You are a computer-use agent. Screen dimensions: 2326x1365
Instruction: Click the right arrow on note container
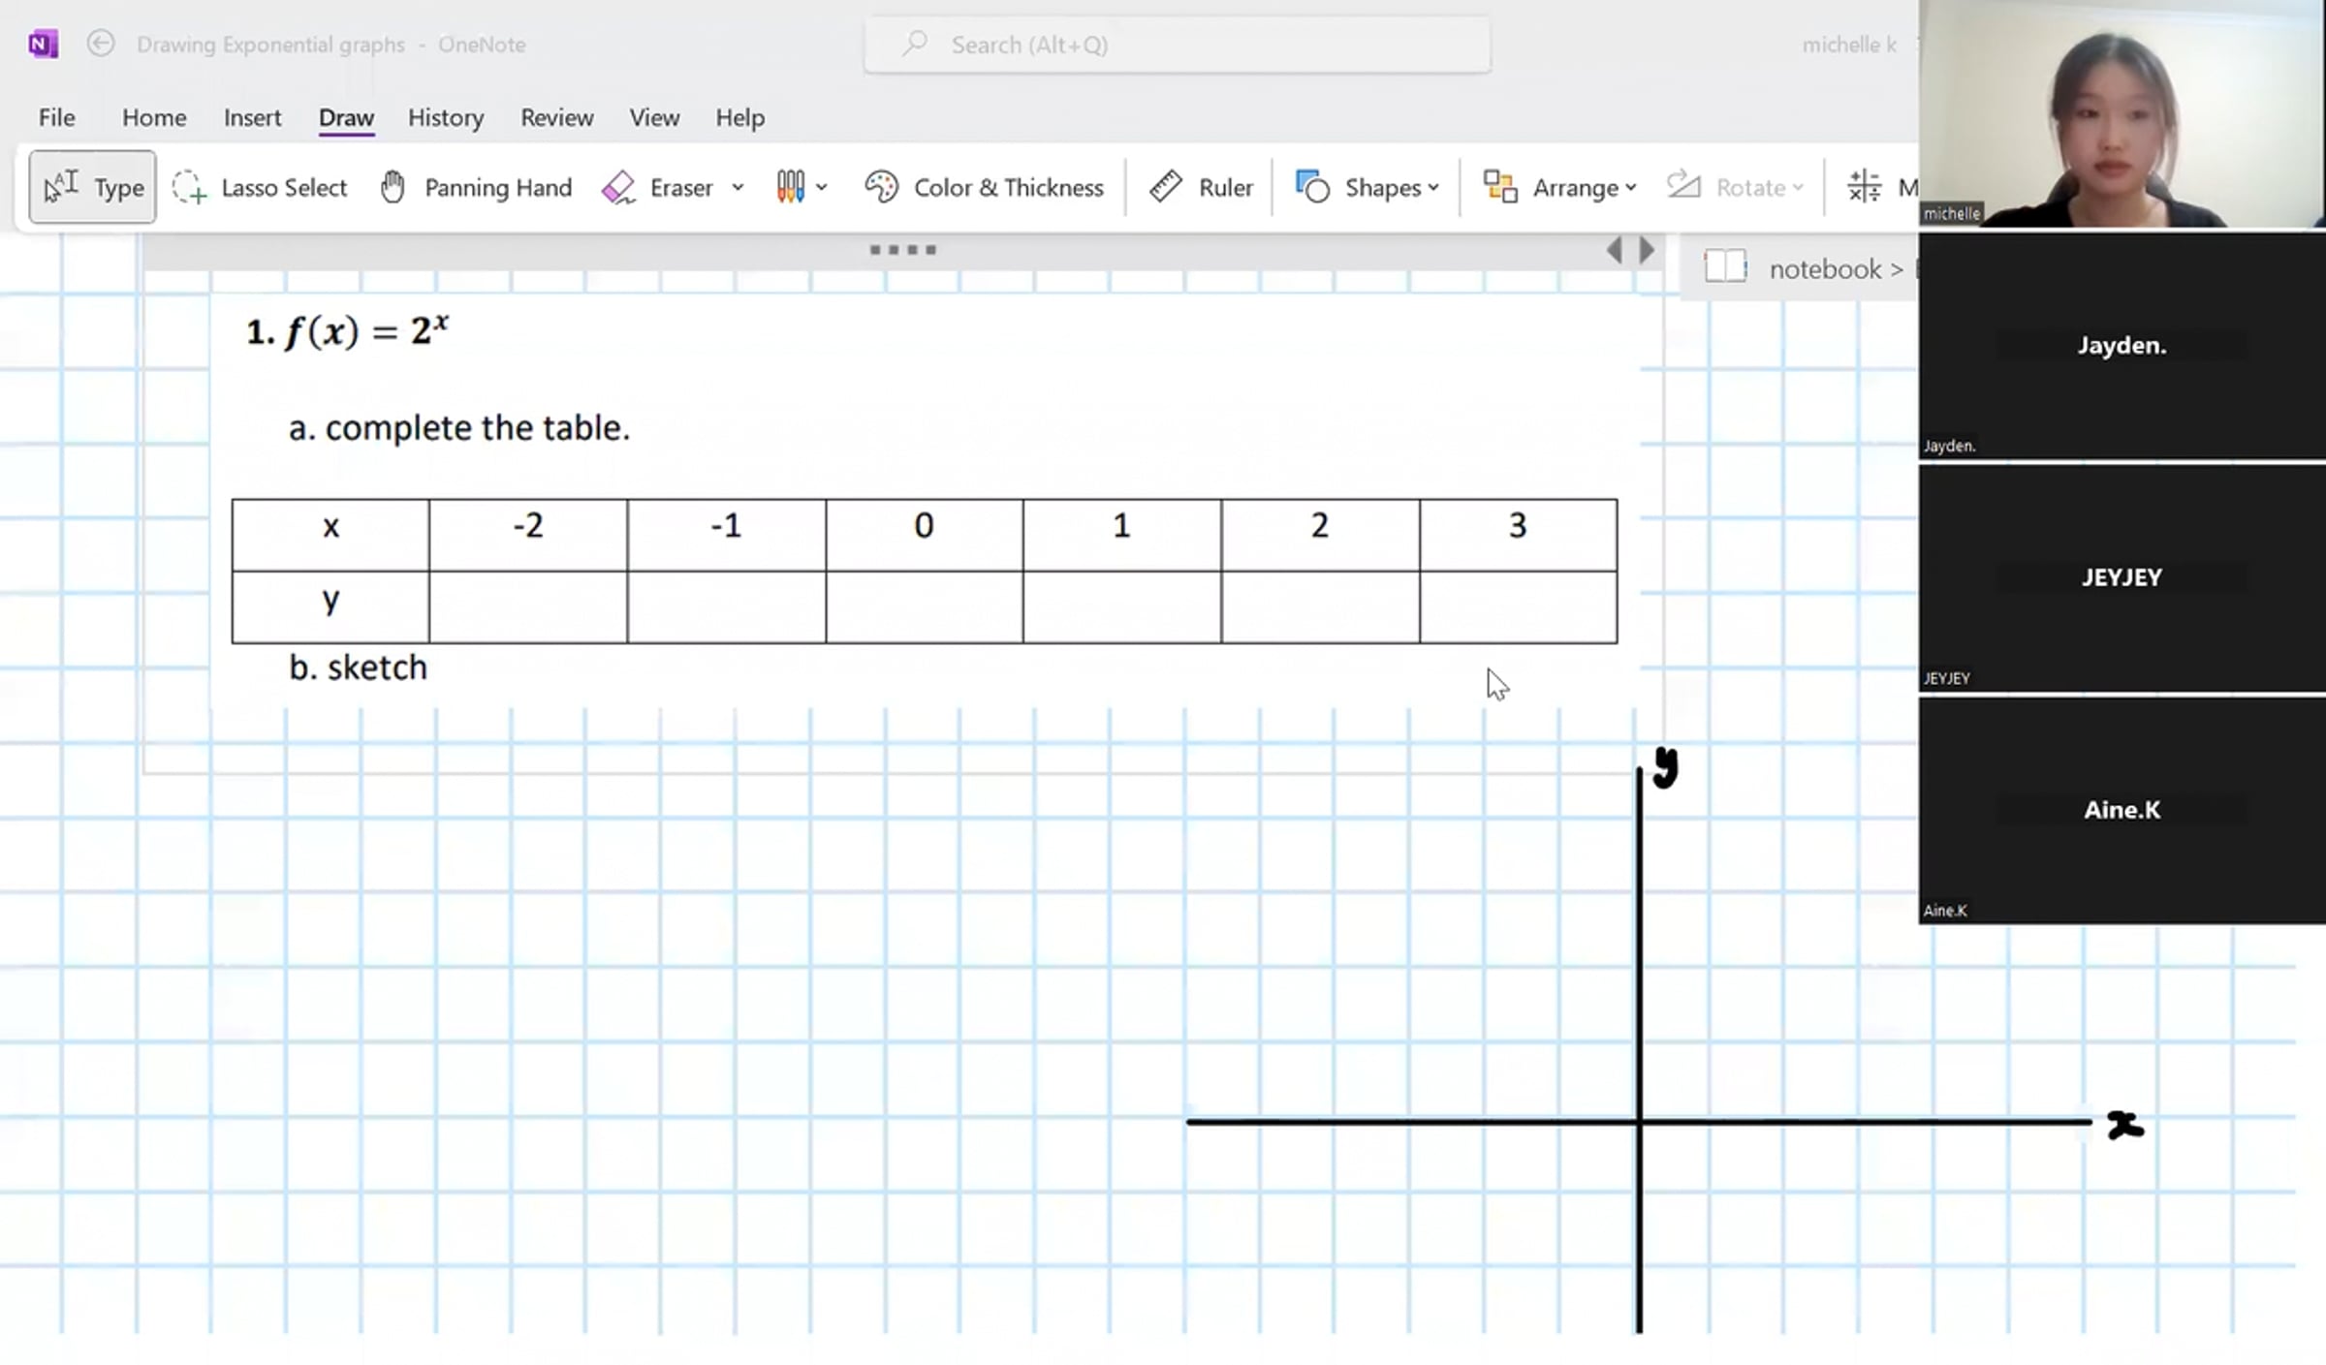tap(1647, 250)
